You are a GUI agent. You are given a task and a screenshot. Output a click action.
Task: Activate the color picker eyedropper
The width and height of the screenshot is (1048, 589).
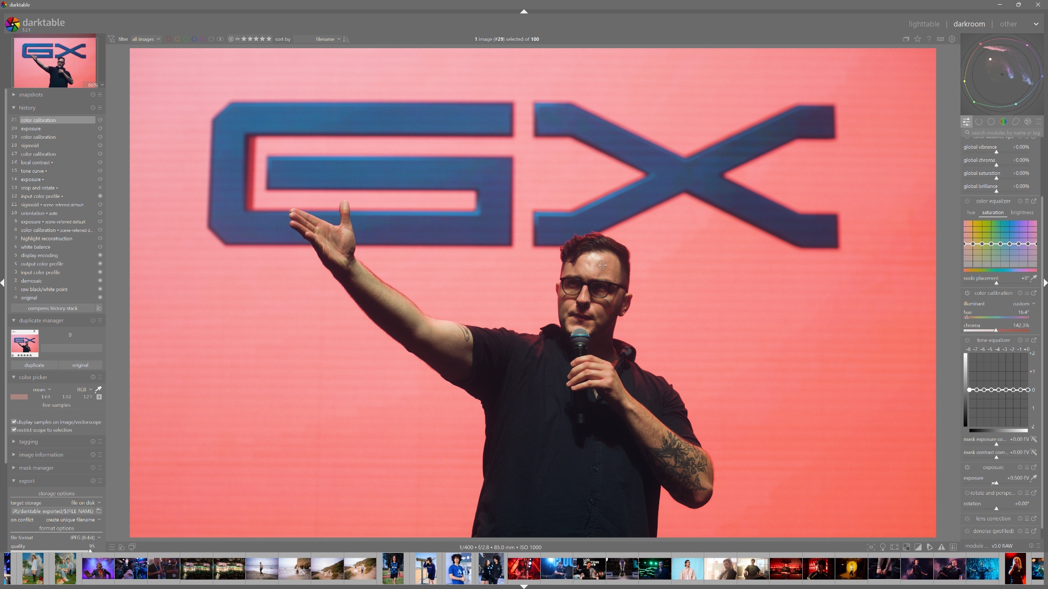pos(99,389)
